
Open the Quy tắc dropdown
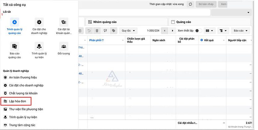point(128,31)
